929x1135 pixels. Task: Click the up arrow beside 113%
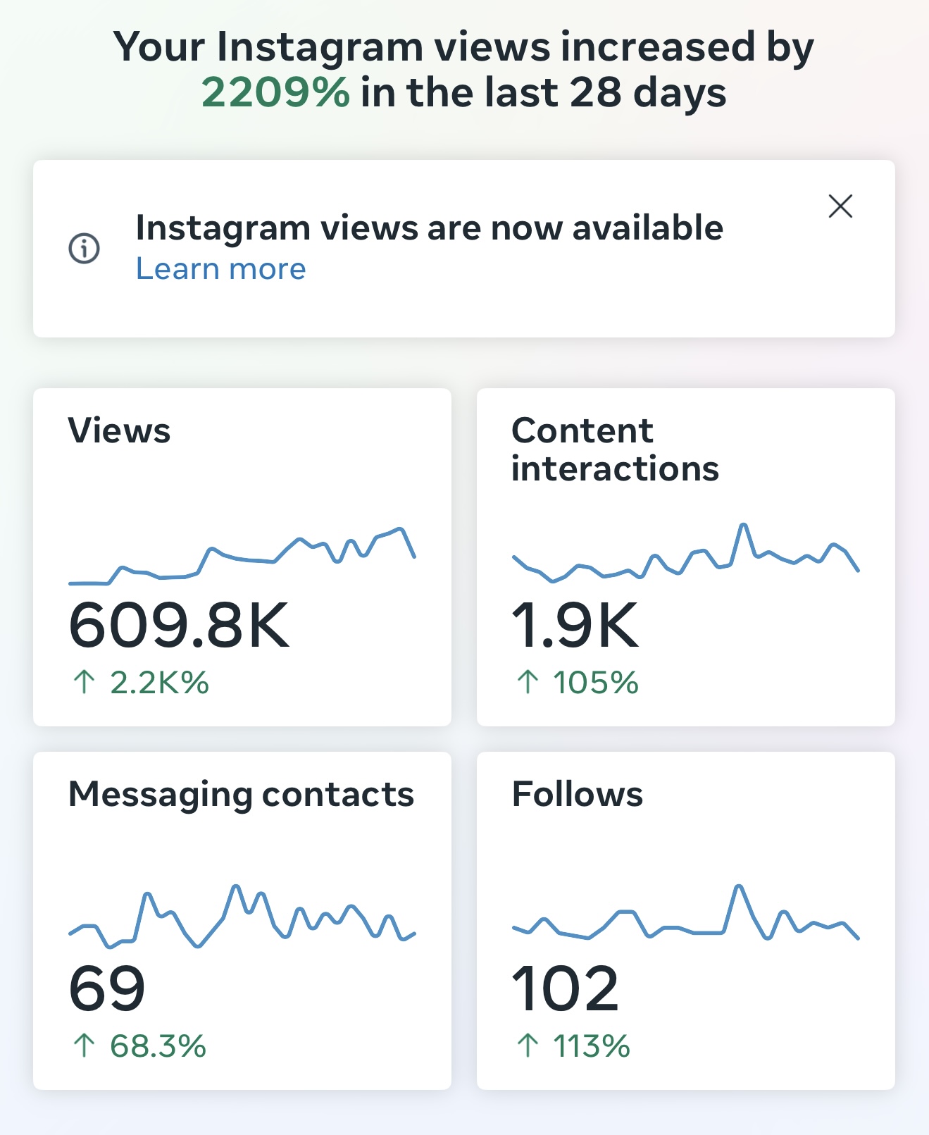coord(528,1046)
